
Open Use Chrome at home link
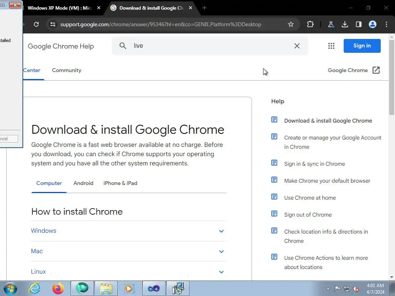click(310, 198)
